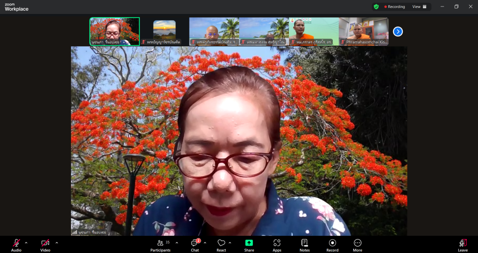
Task: Expand the participants options chevron
Action: click(x=177, y=243)
